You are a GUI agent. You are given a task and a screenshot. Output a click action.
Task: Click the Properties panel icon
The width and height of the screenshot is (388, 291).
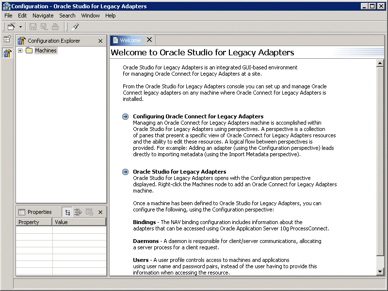pyautogui.click(x=22, y=212)
